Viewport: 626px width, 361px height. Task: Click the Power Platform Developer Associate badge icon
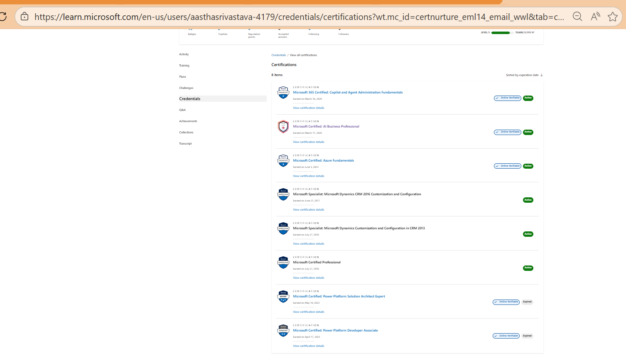[283, 331]
